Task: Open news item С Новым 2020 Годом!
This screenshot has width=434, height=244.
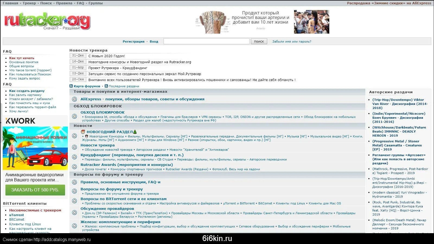Action: click(107, 56)
